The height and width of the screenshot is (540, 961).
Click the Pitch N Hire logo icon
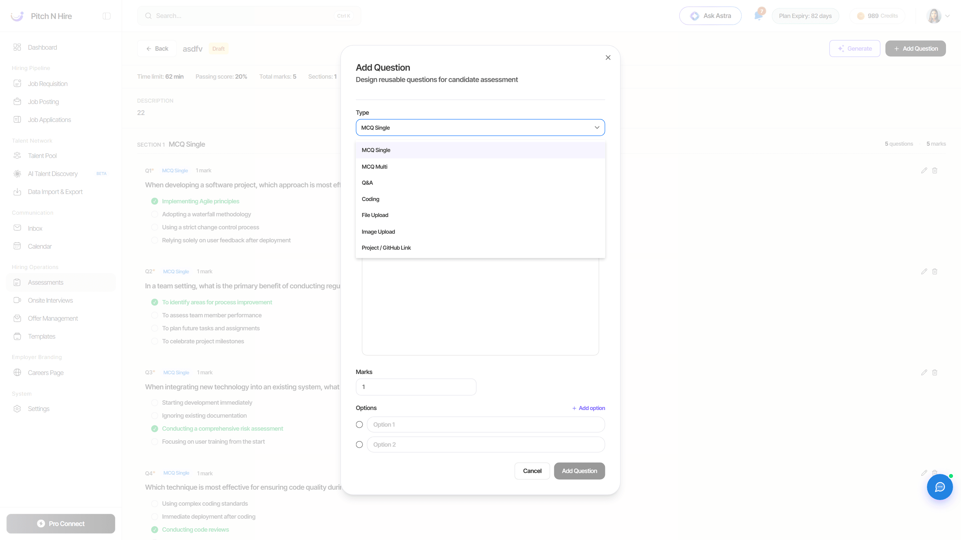[17, 16]
